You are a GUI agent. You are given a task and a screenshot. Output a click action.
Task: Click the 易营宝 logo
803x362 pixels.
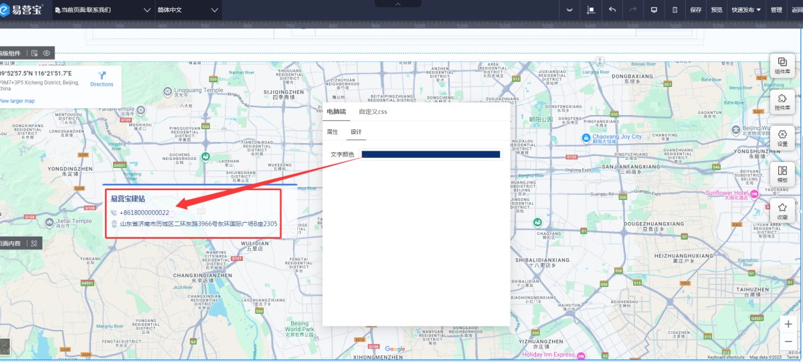(21, 9)
